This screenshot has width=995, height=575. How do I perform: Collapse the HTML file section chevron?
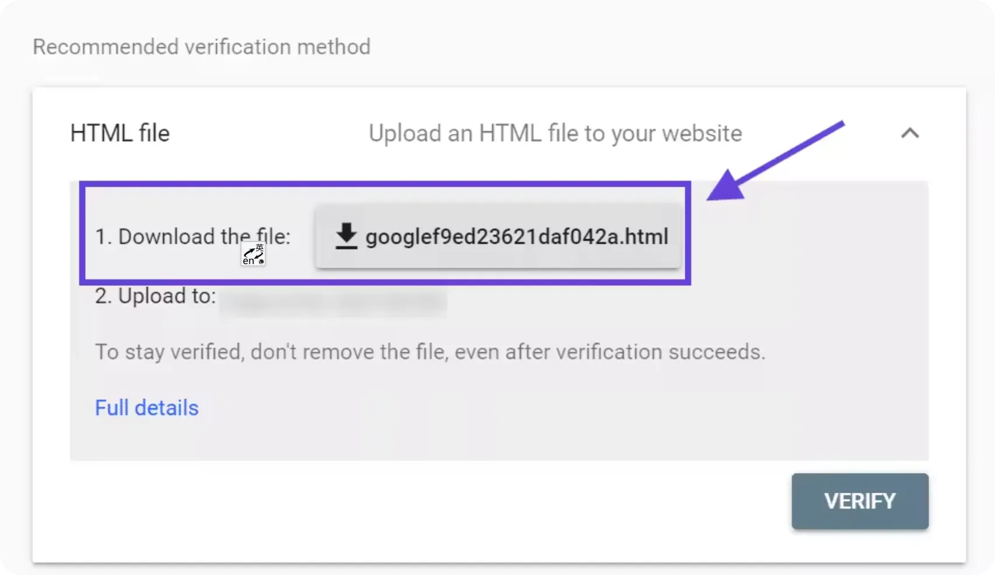(910, 133)
